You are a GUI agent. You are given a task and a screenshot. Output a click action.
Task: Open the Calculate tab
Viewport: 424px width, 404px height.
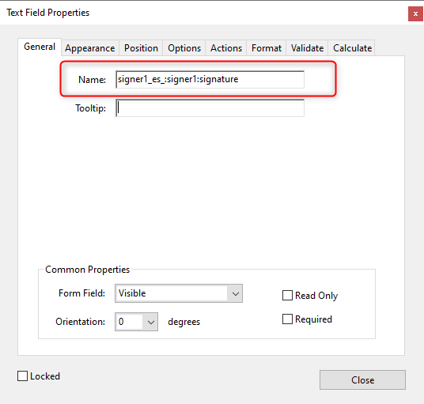coord(352,48)
